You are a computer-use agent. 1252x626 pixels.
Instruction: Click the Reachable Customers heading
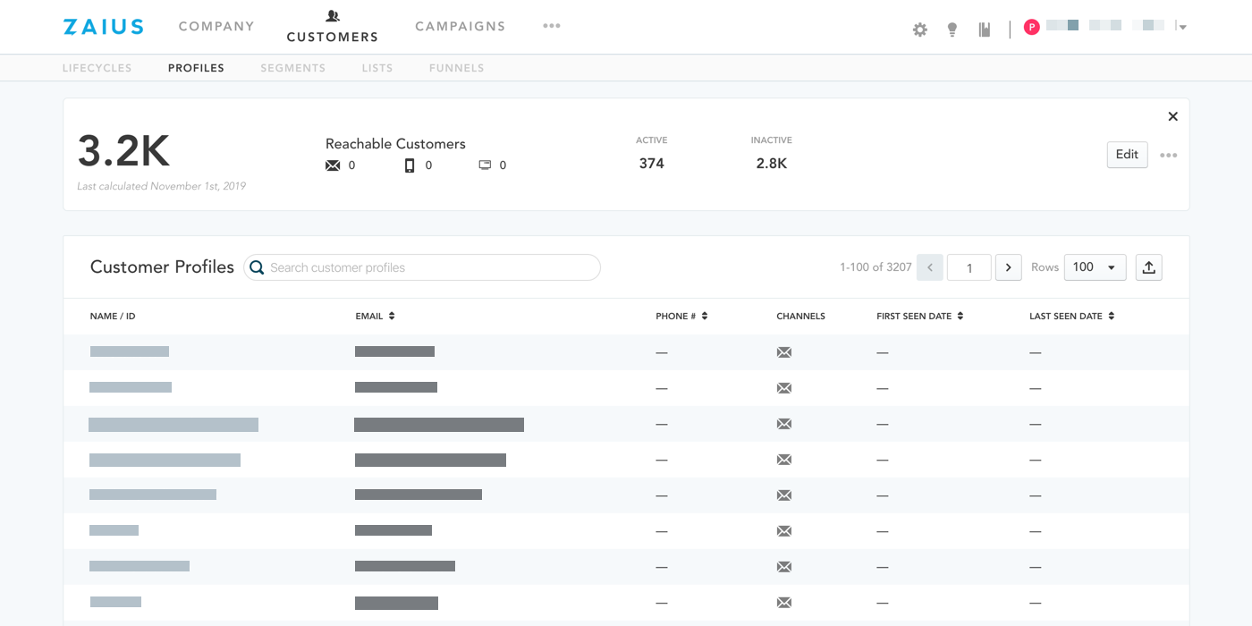[395, 144]
